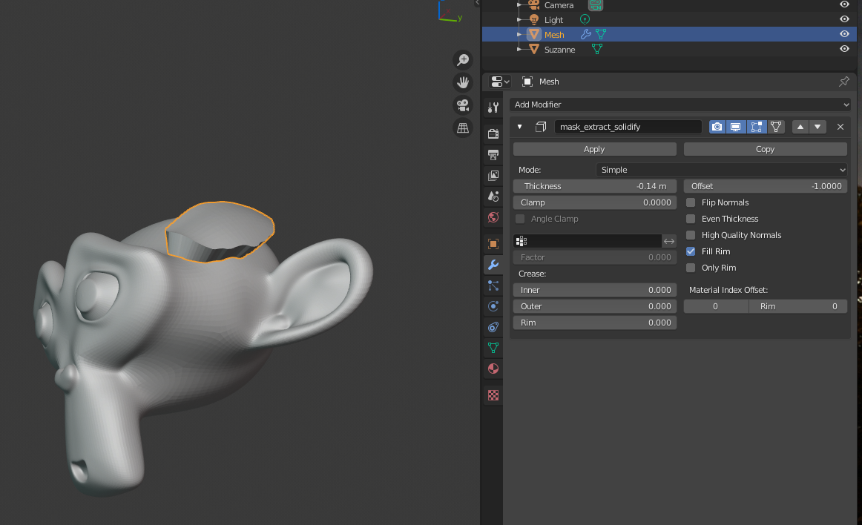Click the invert vertex group arrows icon
The height and width of the screenshot is (525, 862).
tap(669, 241)
